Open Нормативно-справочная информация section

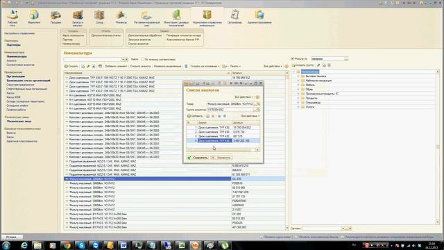tap(207, 18)
